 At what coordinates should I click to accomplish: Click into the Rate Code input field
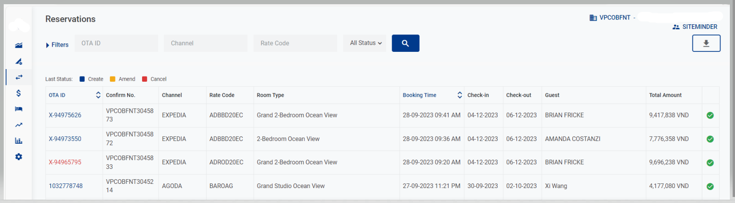pos(295,43)
